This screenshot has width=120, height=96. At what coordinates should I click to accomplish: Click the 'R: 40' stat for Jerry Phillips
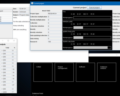(x=92, y=34)
